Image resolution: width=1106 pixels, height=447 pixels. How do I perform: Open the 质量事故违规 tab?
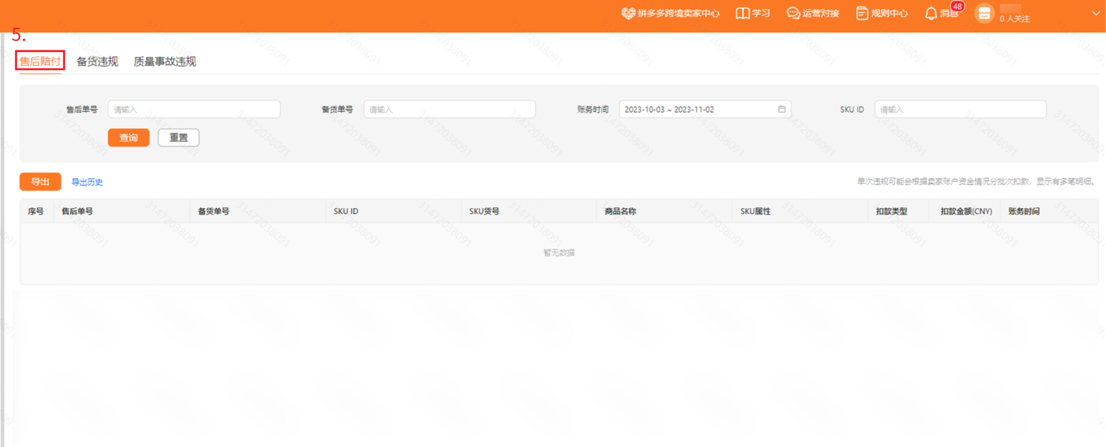pos(164,61)
